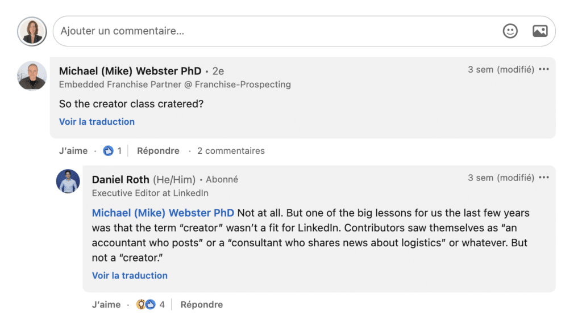Viewport: 582px width, 316px height.
Task: Click "Voir la traduction" on Michael's comment
Action: tap(97, 121)
